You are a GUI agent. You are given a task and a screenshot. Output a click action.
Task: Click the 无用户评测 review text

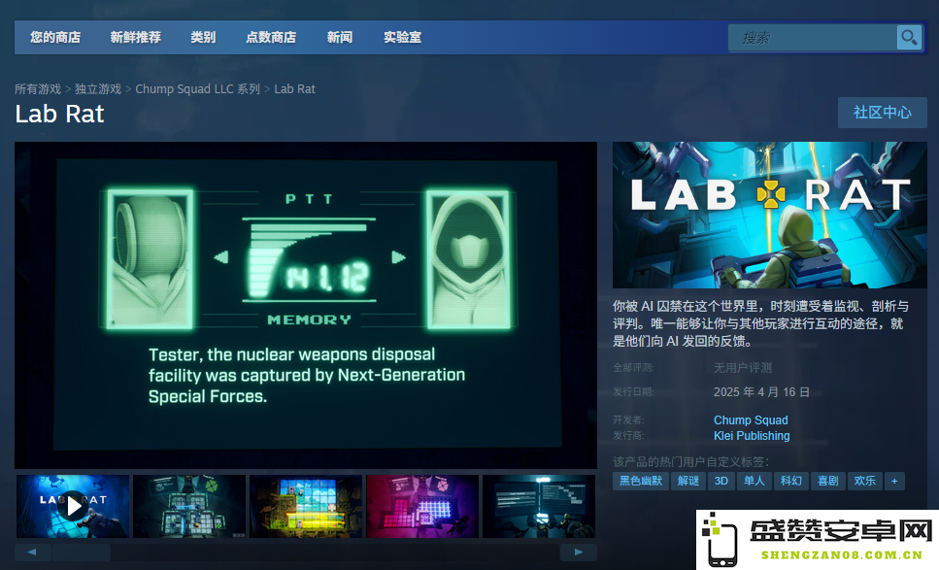(x=743, y=368)
